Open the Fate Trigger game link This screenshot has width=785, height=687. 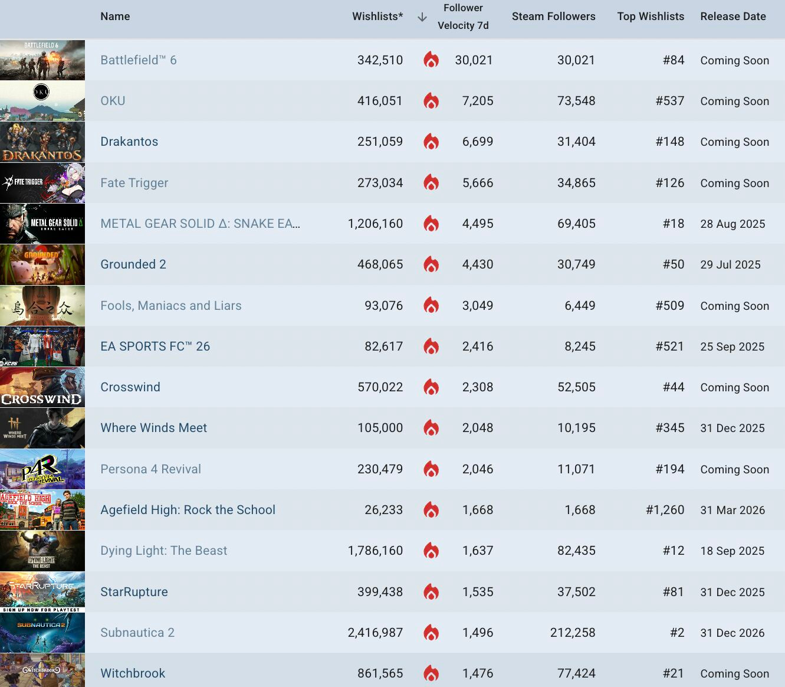pyautogui.click(x=134, y=183)
